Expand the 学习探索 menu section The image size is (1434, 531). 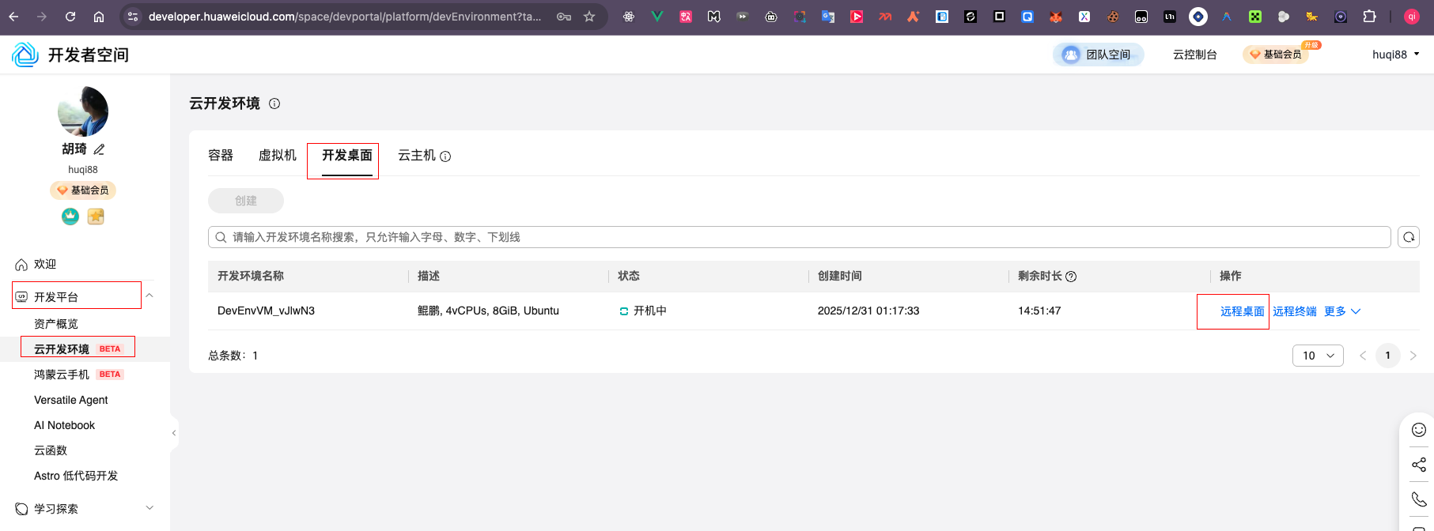(149, 508)
